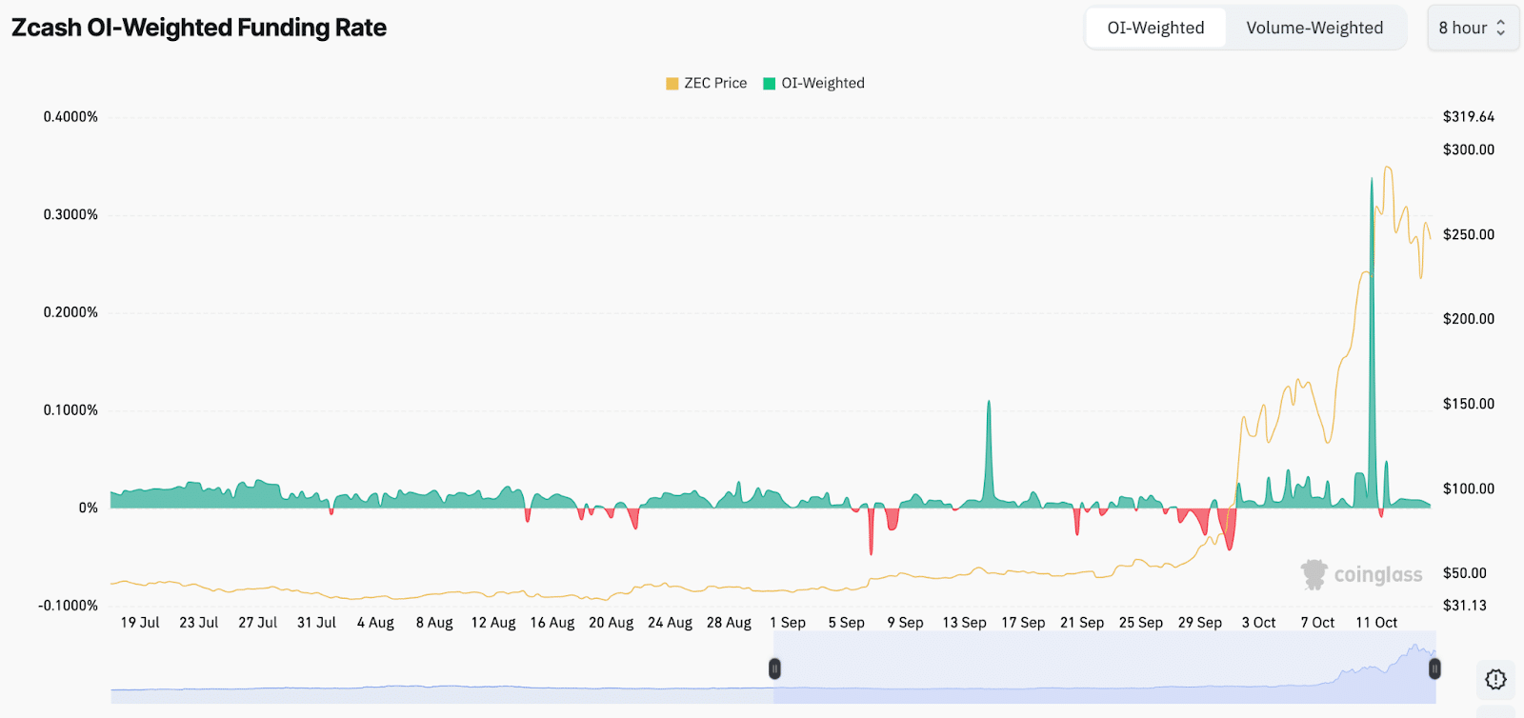Click the 0.4000% y-axis label
This screenshot has height=718, width=1524.
pos(70,117)
